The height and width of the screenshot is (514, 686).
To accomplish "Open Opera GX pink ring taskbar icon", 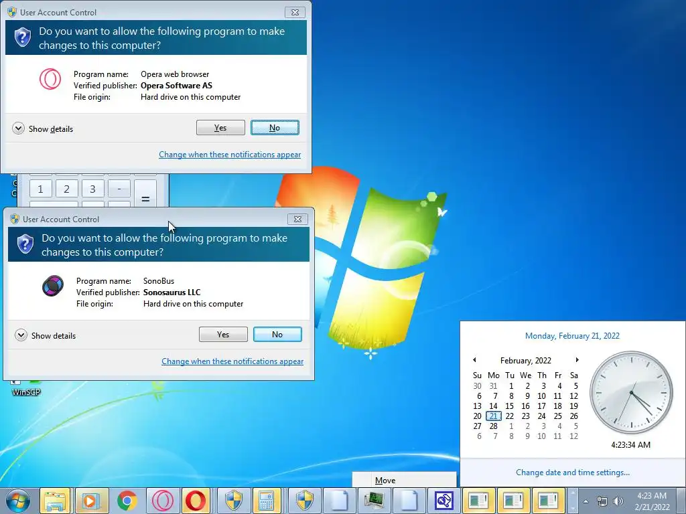I will [x=162, y=501].
